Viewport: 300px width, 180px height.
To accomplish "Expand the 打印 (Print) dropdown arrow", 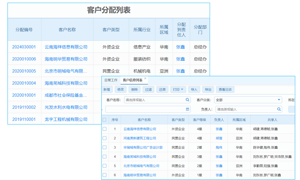I will coord(182,89).
